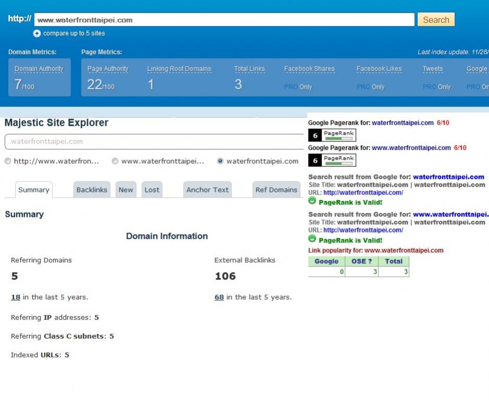
Task: Open the 68 external backlinks link
Action: (219, 297)
